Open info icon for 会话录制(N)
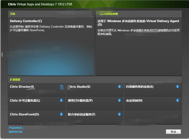 (x=177, y=100)
